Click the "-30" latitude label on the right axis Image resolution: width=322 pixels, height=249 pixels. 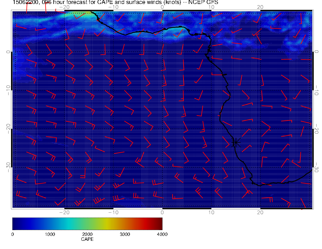(x=317, y=167)
